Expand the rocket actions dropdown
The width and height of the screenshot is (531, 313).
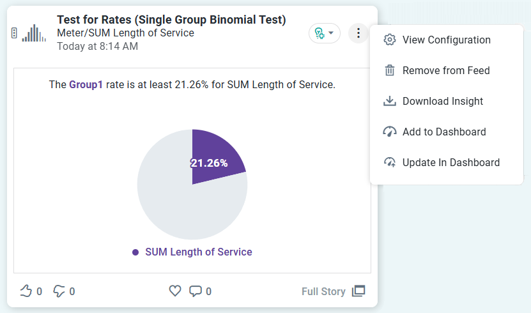[325, 33]
